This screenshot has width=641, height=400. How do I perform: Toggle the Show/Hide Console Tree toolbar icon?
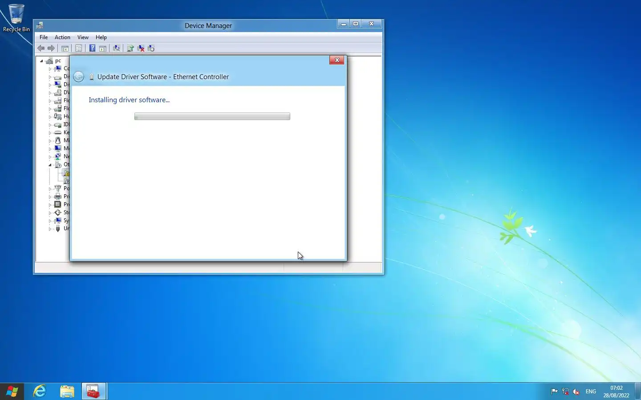tap(65, 48)
